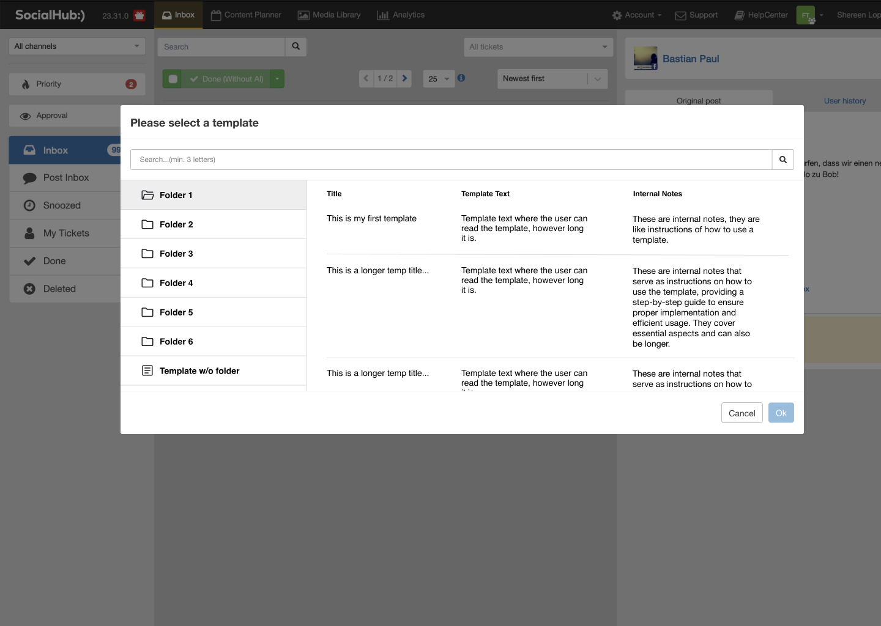881x626 pixels.
Task: Focus the inbox Search field
Action: [x=221, y=46]
